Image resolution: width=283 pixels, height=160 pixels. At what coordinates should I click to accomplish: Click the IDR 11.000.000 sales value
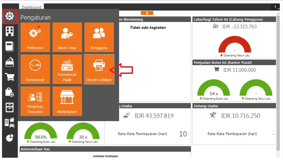[240, 70]
